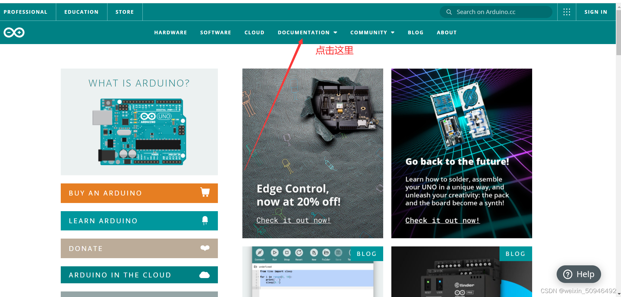The image size is (621, 297).
Task: Open the Store tab
Action: pyautogui.click(x=124, y=12)
